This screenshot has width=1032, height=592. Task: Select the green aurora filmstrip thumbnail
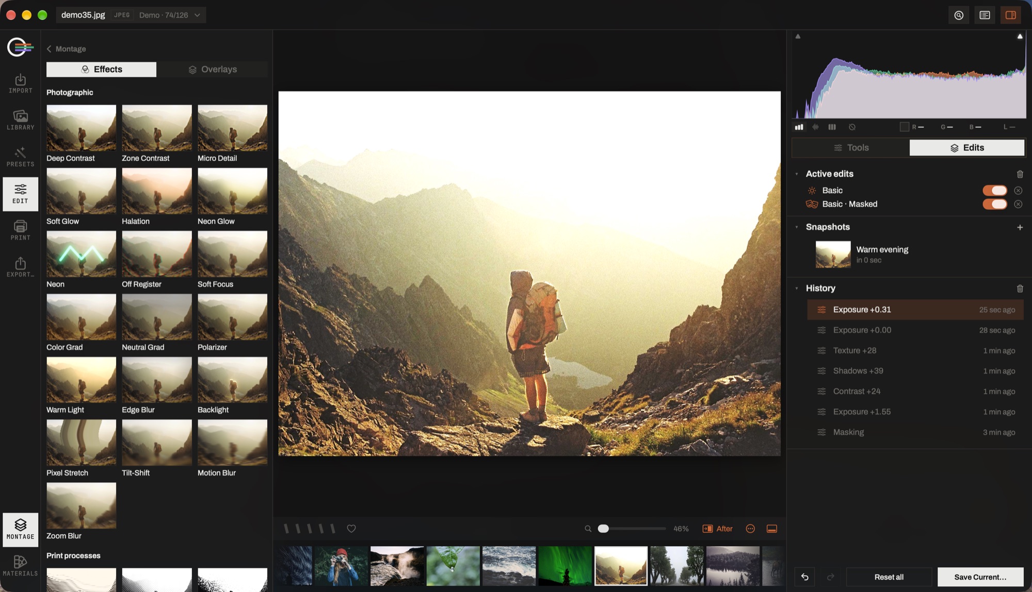(565, 566)
